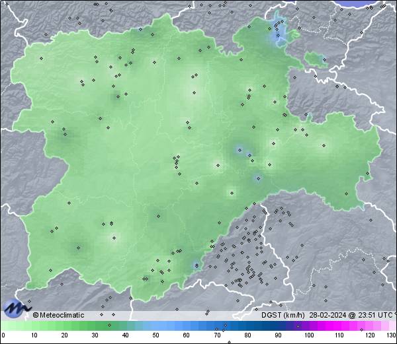Click the 23:51 UTC time text
397x344 pixels.
coord(375,315)
